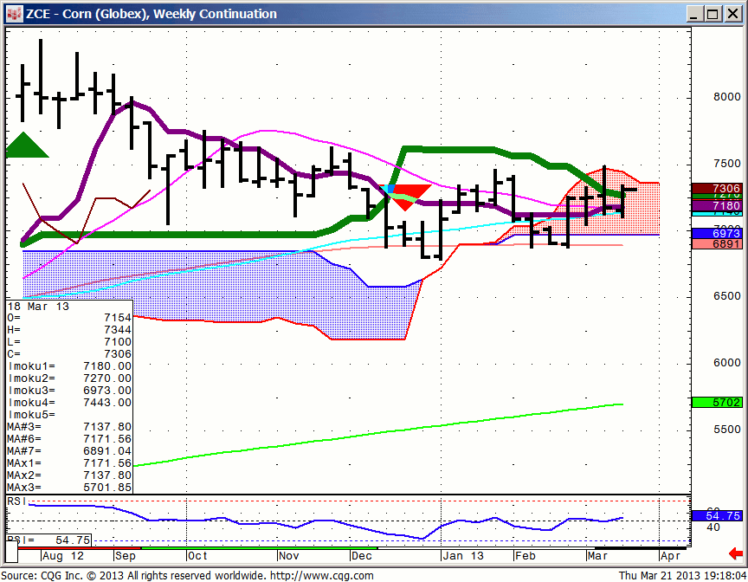Maximize the ZCE Corn chart window
Viewport: 748px width, 582px height.
(x=713, y=14)
